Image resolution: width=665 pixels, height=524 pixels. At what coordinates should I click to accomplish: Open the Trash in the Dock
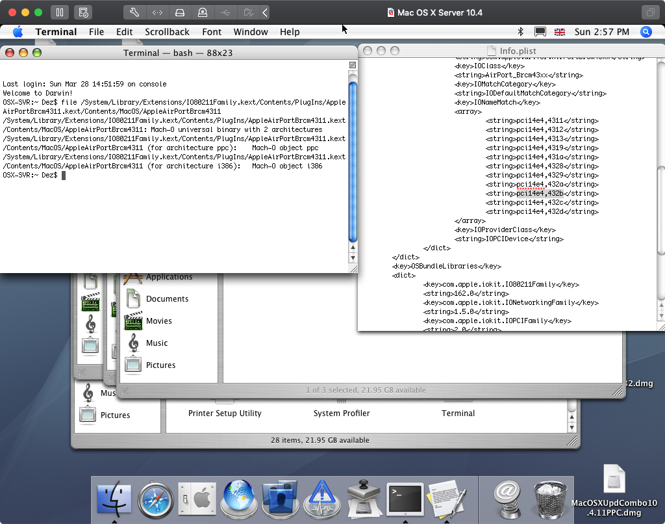click(551, 500)
